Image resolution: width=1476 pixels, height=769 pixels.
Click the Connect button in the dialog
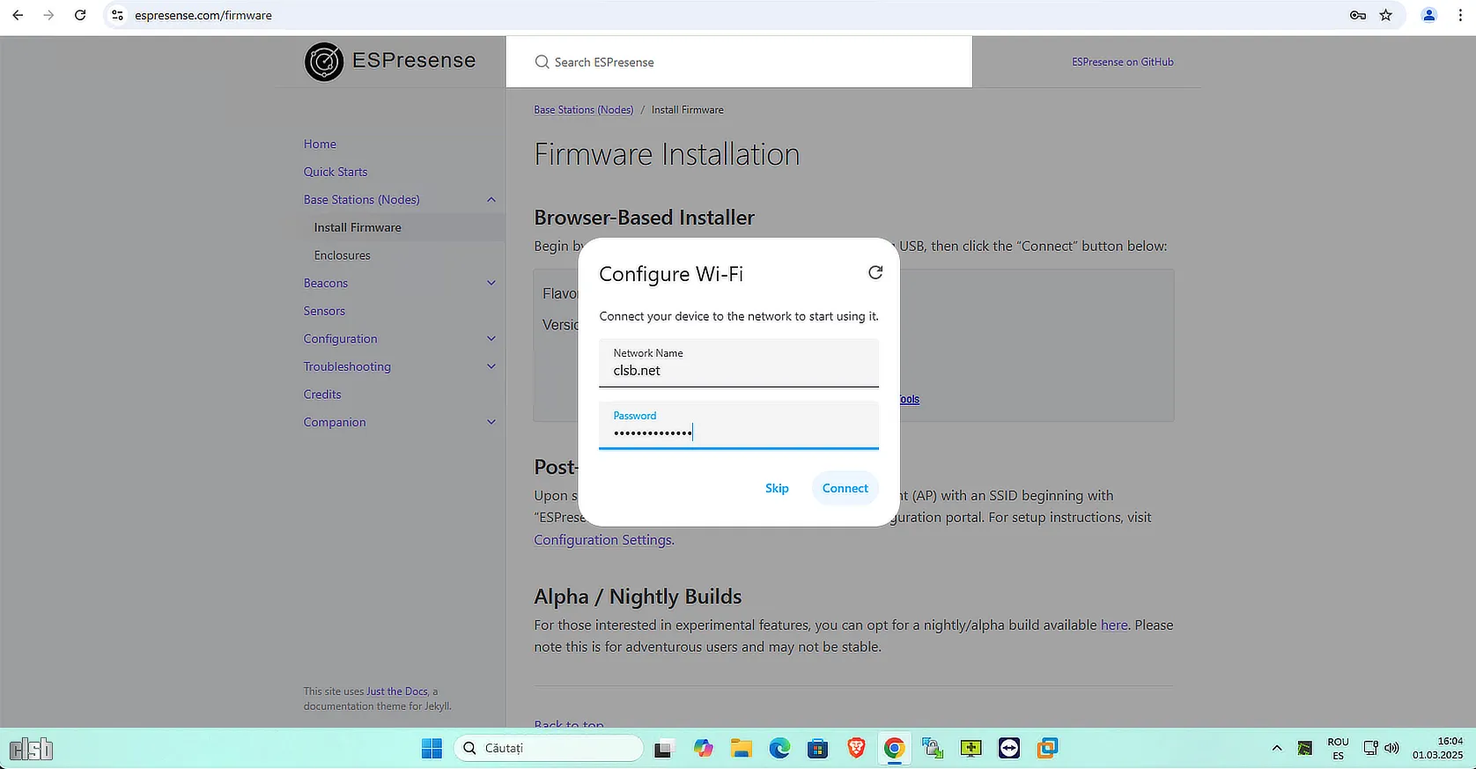[x=845, y=488]
